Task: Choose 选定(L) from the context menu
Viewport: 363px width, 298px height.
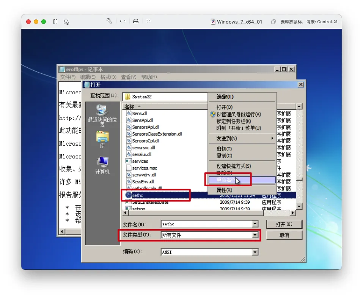Action: coord(242,97)
